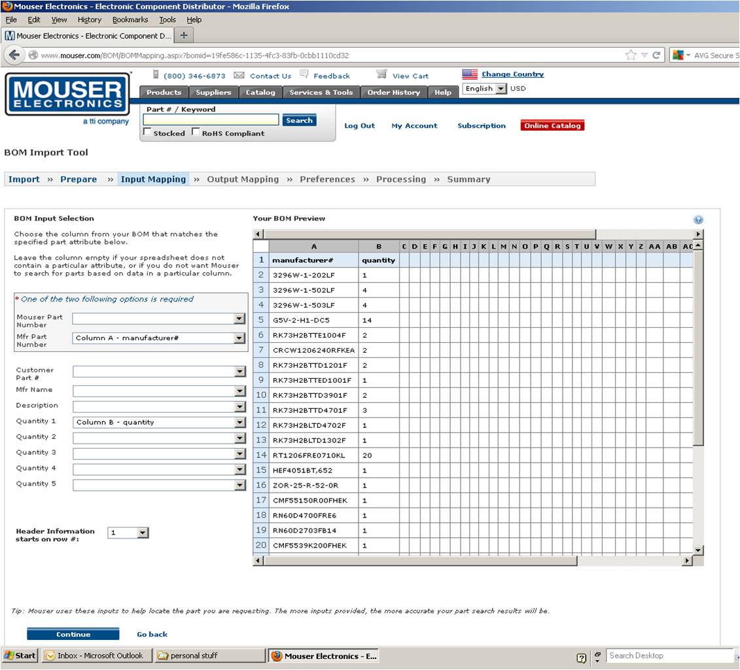This screenshot has width=740, height=670.
Task: Open the English language dropdown
Action: [501, 88]
